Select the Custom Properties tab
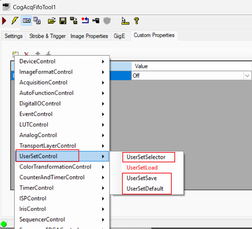252x229 pixels. tap(154, 35)
